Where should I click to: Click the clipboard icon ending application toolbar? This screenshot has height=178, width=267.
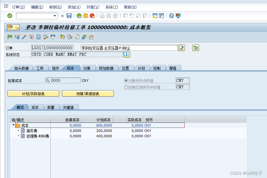(x=91, y=37)
